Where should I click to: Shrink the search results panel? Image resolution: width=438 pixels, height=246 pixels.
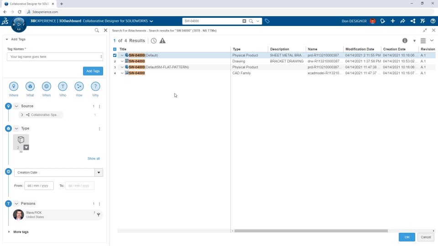click(x=425, y=30)
